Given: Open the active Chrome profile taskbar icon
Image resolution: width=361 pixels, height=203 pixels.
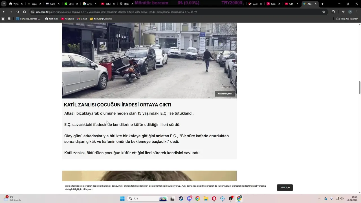Looking at the screenshot, I should point(239,198).
